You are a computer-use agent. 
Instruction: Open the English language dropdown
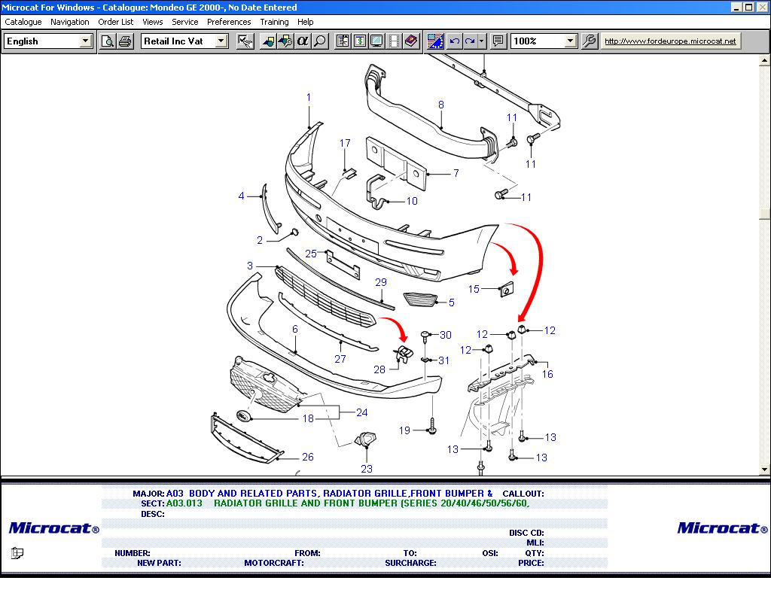86,41
